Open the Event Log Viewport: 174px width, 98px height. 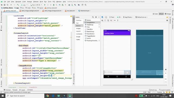pyautogui.click(x=153, y=90)
